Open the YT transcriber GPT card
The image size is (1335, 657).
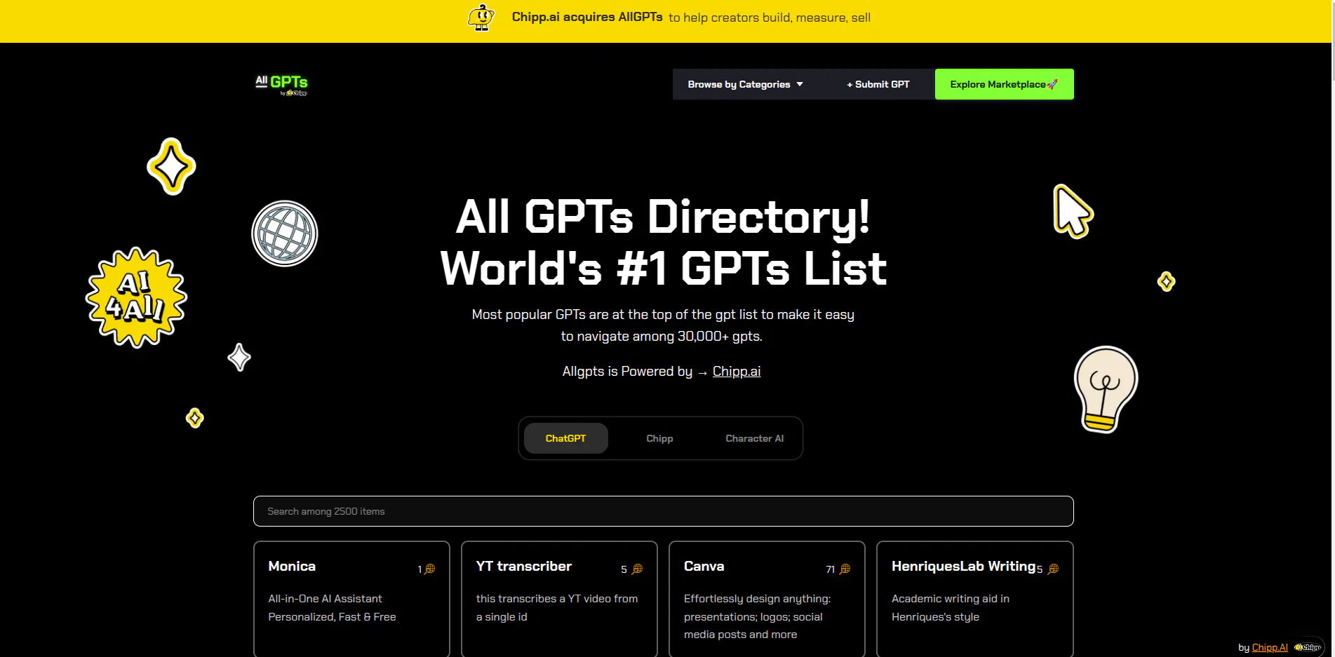pos(559,600)
